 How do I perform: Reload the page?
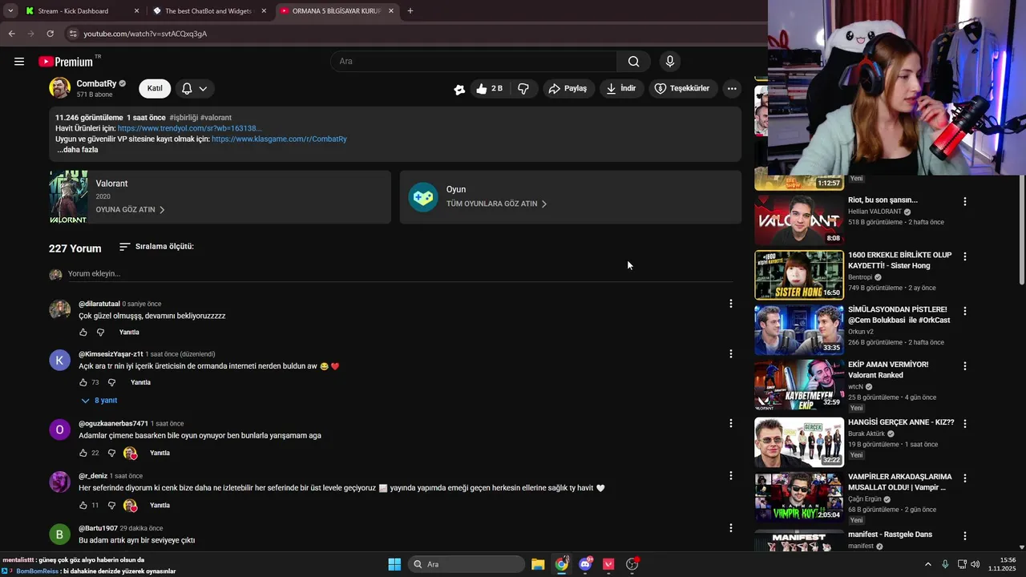pyautogui.click(x=50, y=34)
